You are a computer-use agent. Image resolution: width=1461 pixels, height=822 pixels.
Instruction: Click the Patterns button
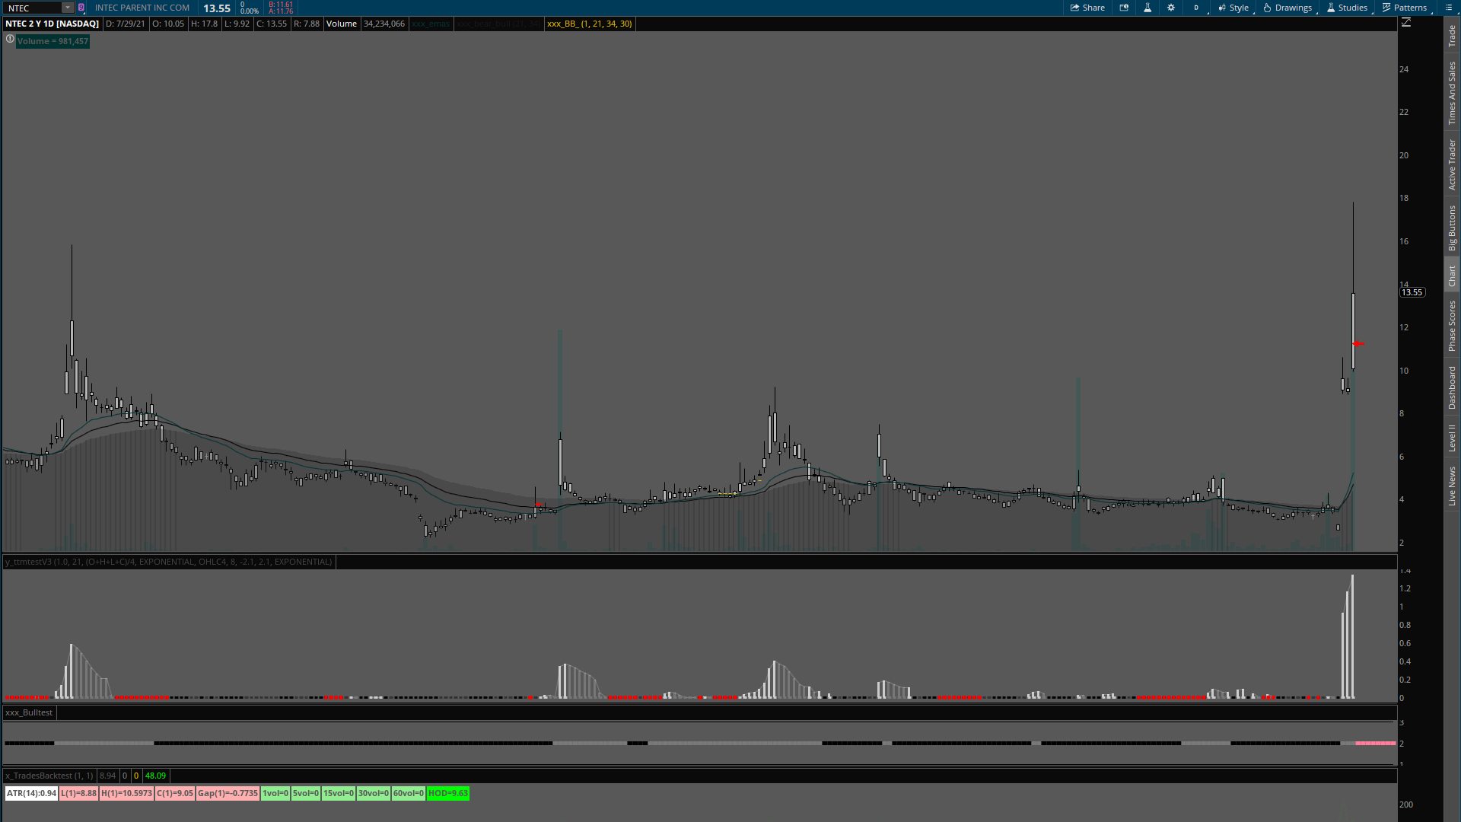(1405, 8)
